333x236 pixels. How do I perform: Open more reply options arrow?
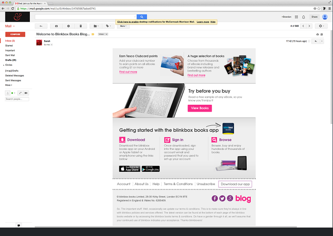tap(322, 41)
